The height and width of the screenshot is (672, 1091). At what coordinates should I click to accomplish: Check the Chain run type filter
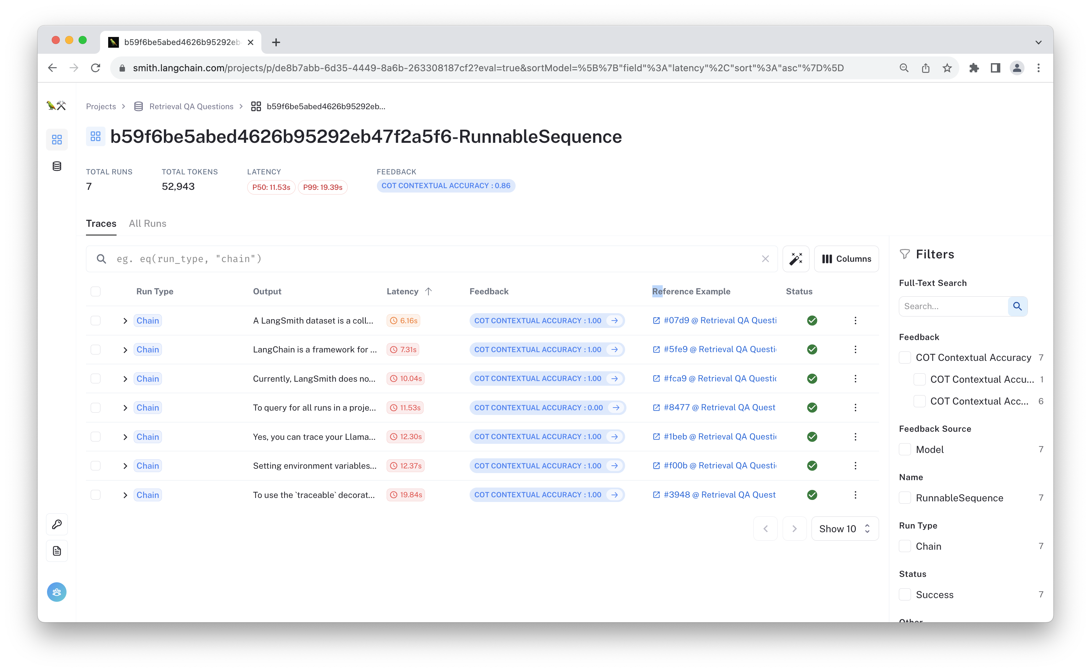[905, 546]
